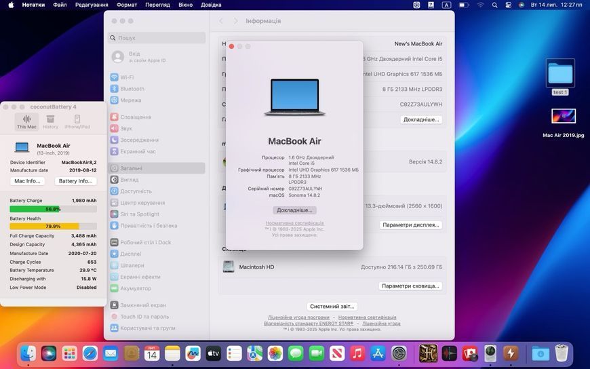
Task: Launch Siri from the Dock
Action: point(49,353)
